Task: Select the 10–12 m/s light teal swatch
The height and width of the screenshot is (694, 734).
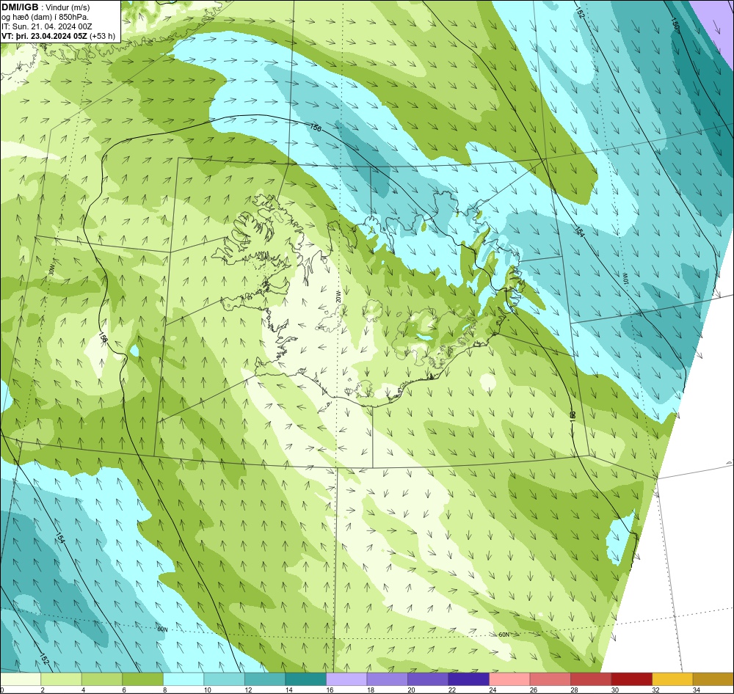Action: 224,679
